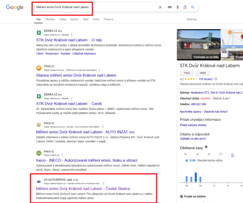The height and width of the screenshot is (203, 243).
Task: Open more options for Kurzy.cz result
Action: click(x=103, y=127)
